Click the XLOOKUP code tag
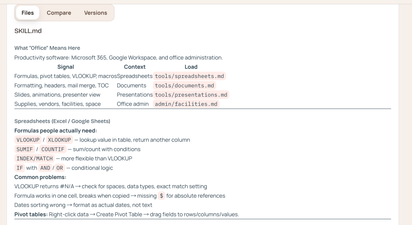The height and width of the screenshot is (225, 412). 59,140
